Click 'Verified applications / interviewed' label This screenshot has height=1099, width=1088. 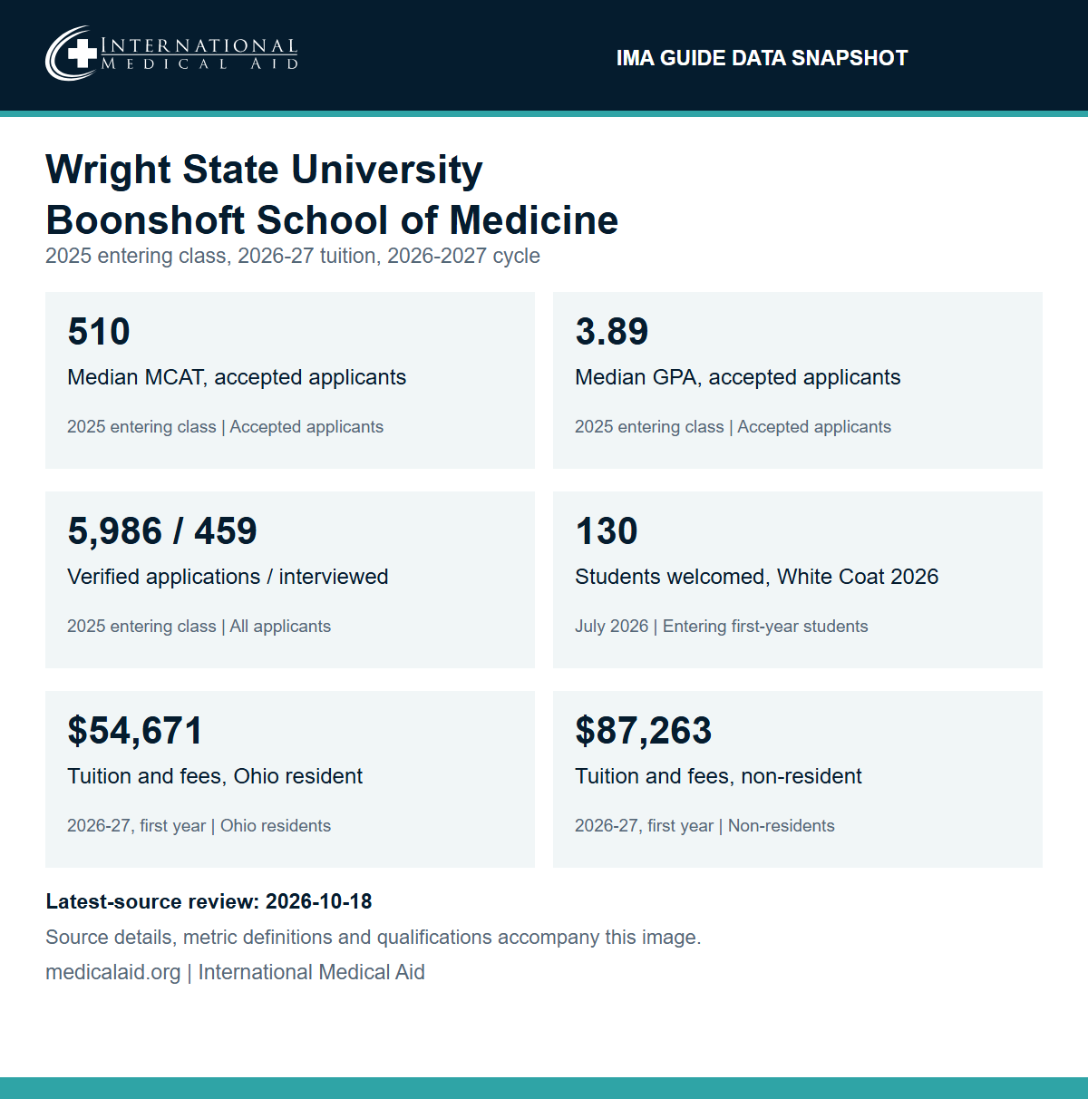[x=228, y=577]
